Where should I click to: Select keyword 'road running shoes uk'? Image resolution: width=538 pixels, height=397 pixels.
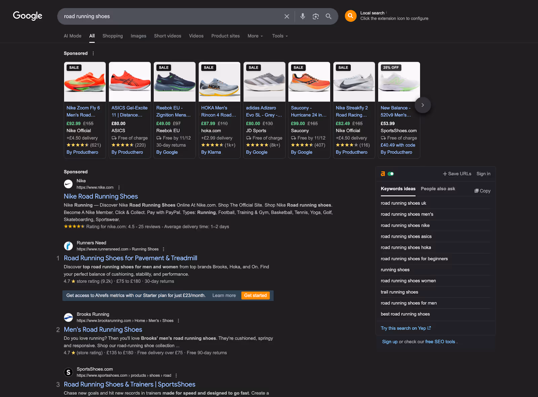point(403,203)
